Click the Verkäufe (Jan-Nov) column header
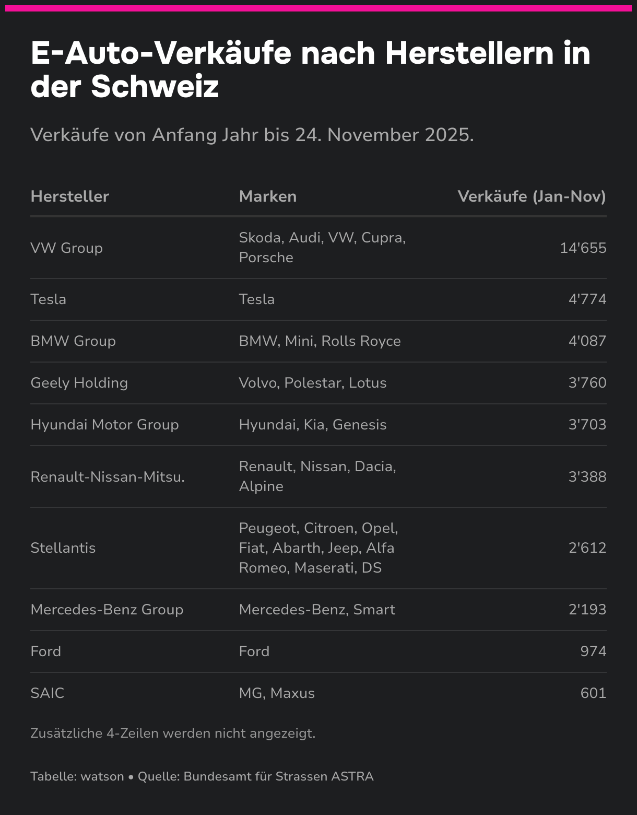The height and width of the screenshot is (815, 637). click(532, 196)
